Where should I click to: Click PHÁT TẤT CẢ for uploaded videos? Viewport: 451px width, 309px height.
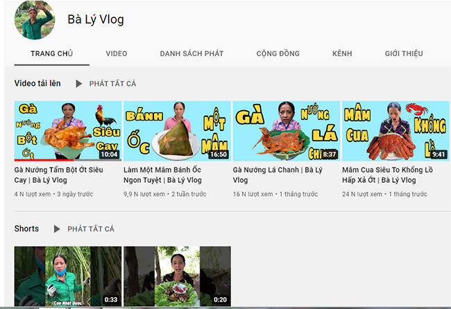(112, 84)
